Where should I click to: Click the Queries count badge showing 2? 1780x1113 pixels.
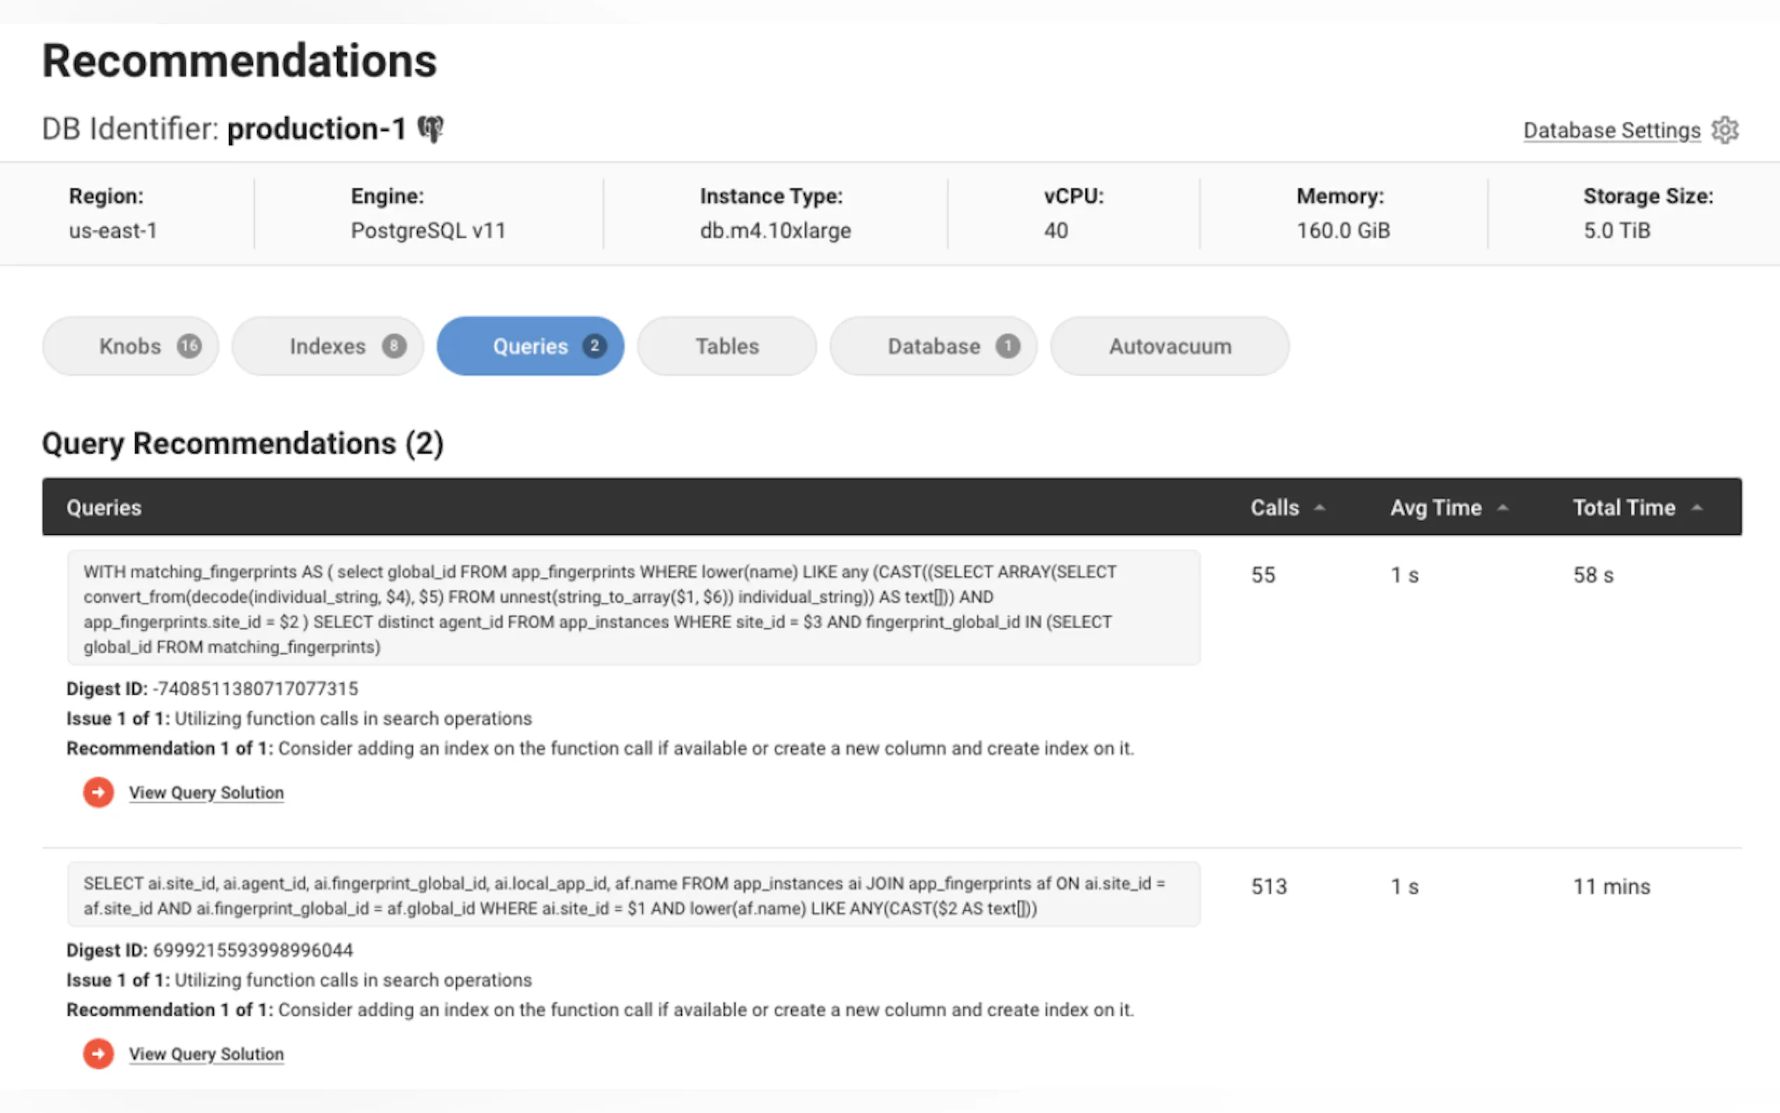(x=594, y=346)
